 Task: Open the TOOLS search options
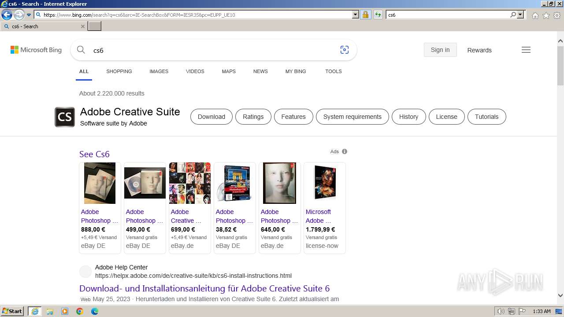334,71
